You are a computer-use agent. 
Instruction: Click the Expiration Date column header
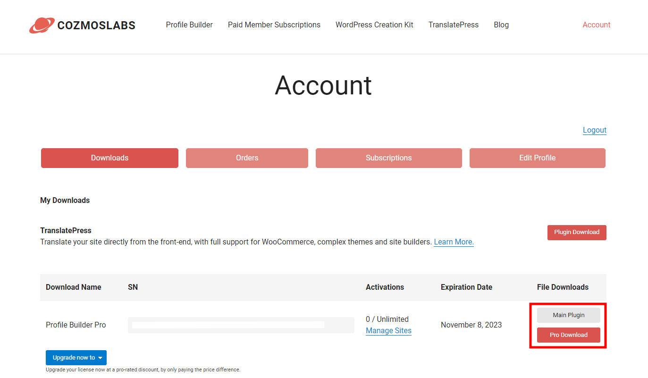pos(466,287)
